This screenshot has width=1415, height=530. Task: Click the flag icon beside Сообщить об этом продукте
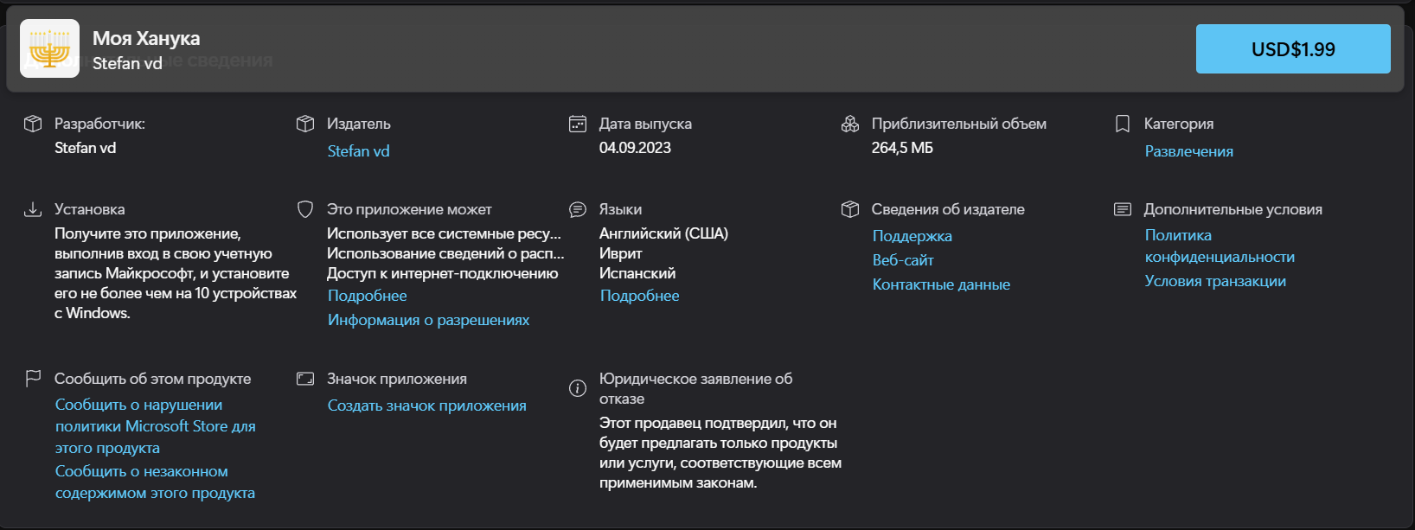point(33,379)
